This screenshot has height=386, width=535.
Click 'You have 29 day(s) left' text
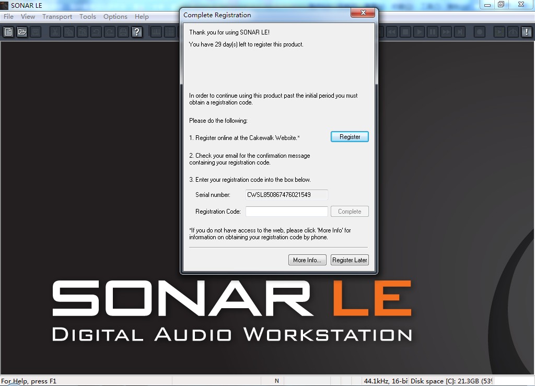[246, 44]
